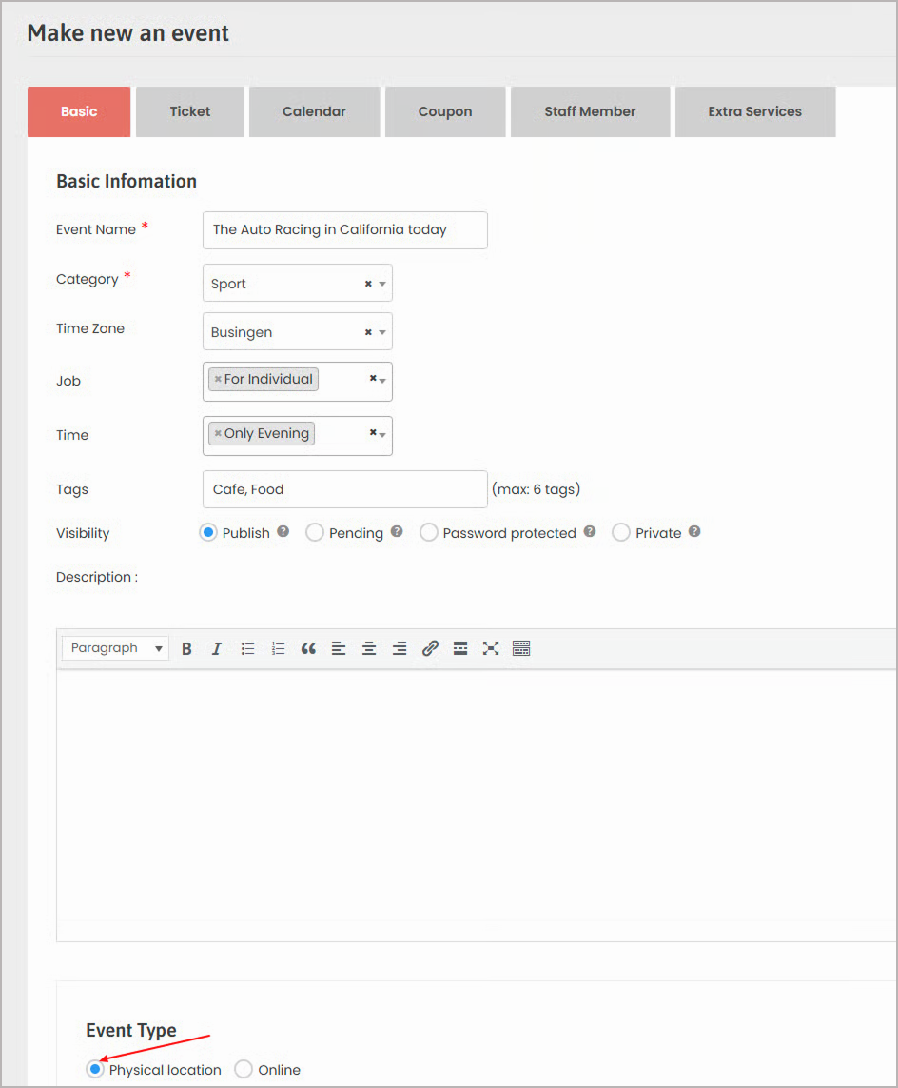The height and width of the screenshot is (1088, 898).
Task: Open the Paragraph format dropdown
Action: pos(116,648)
